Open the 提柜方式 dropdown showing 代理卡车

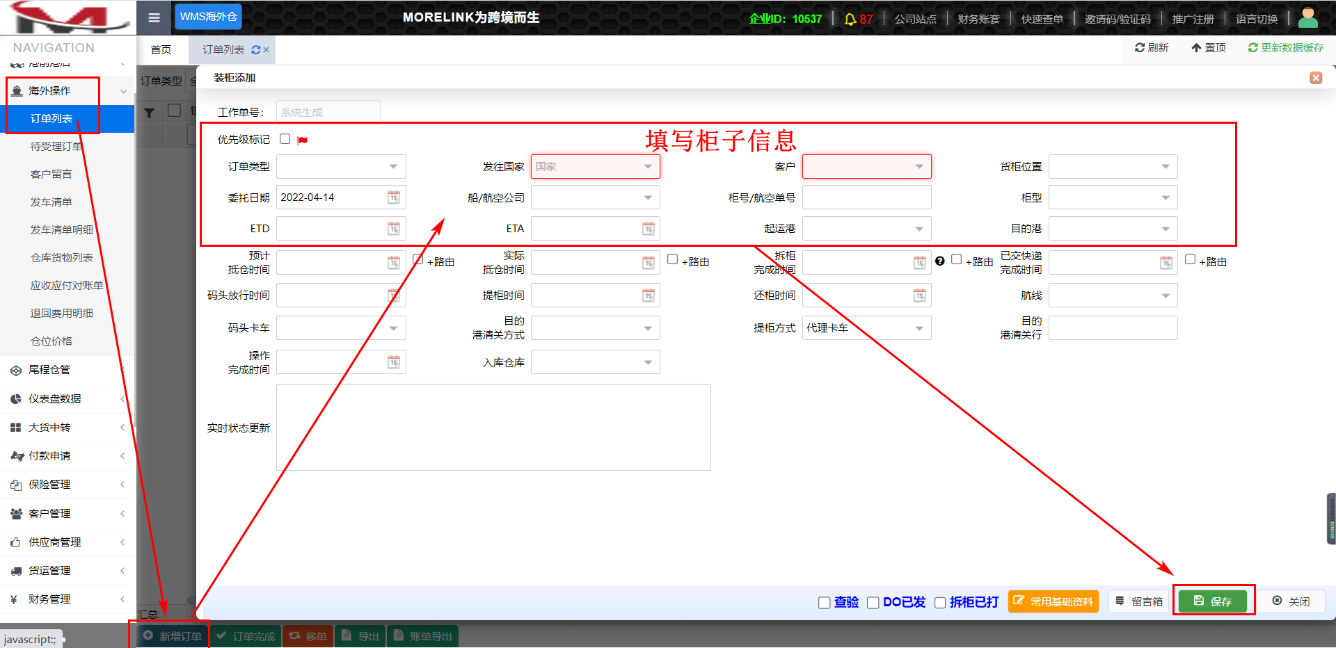tap(867, 328)
